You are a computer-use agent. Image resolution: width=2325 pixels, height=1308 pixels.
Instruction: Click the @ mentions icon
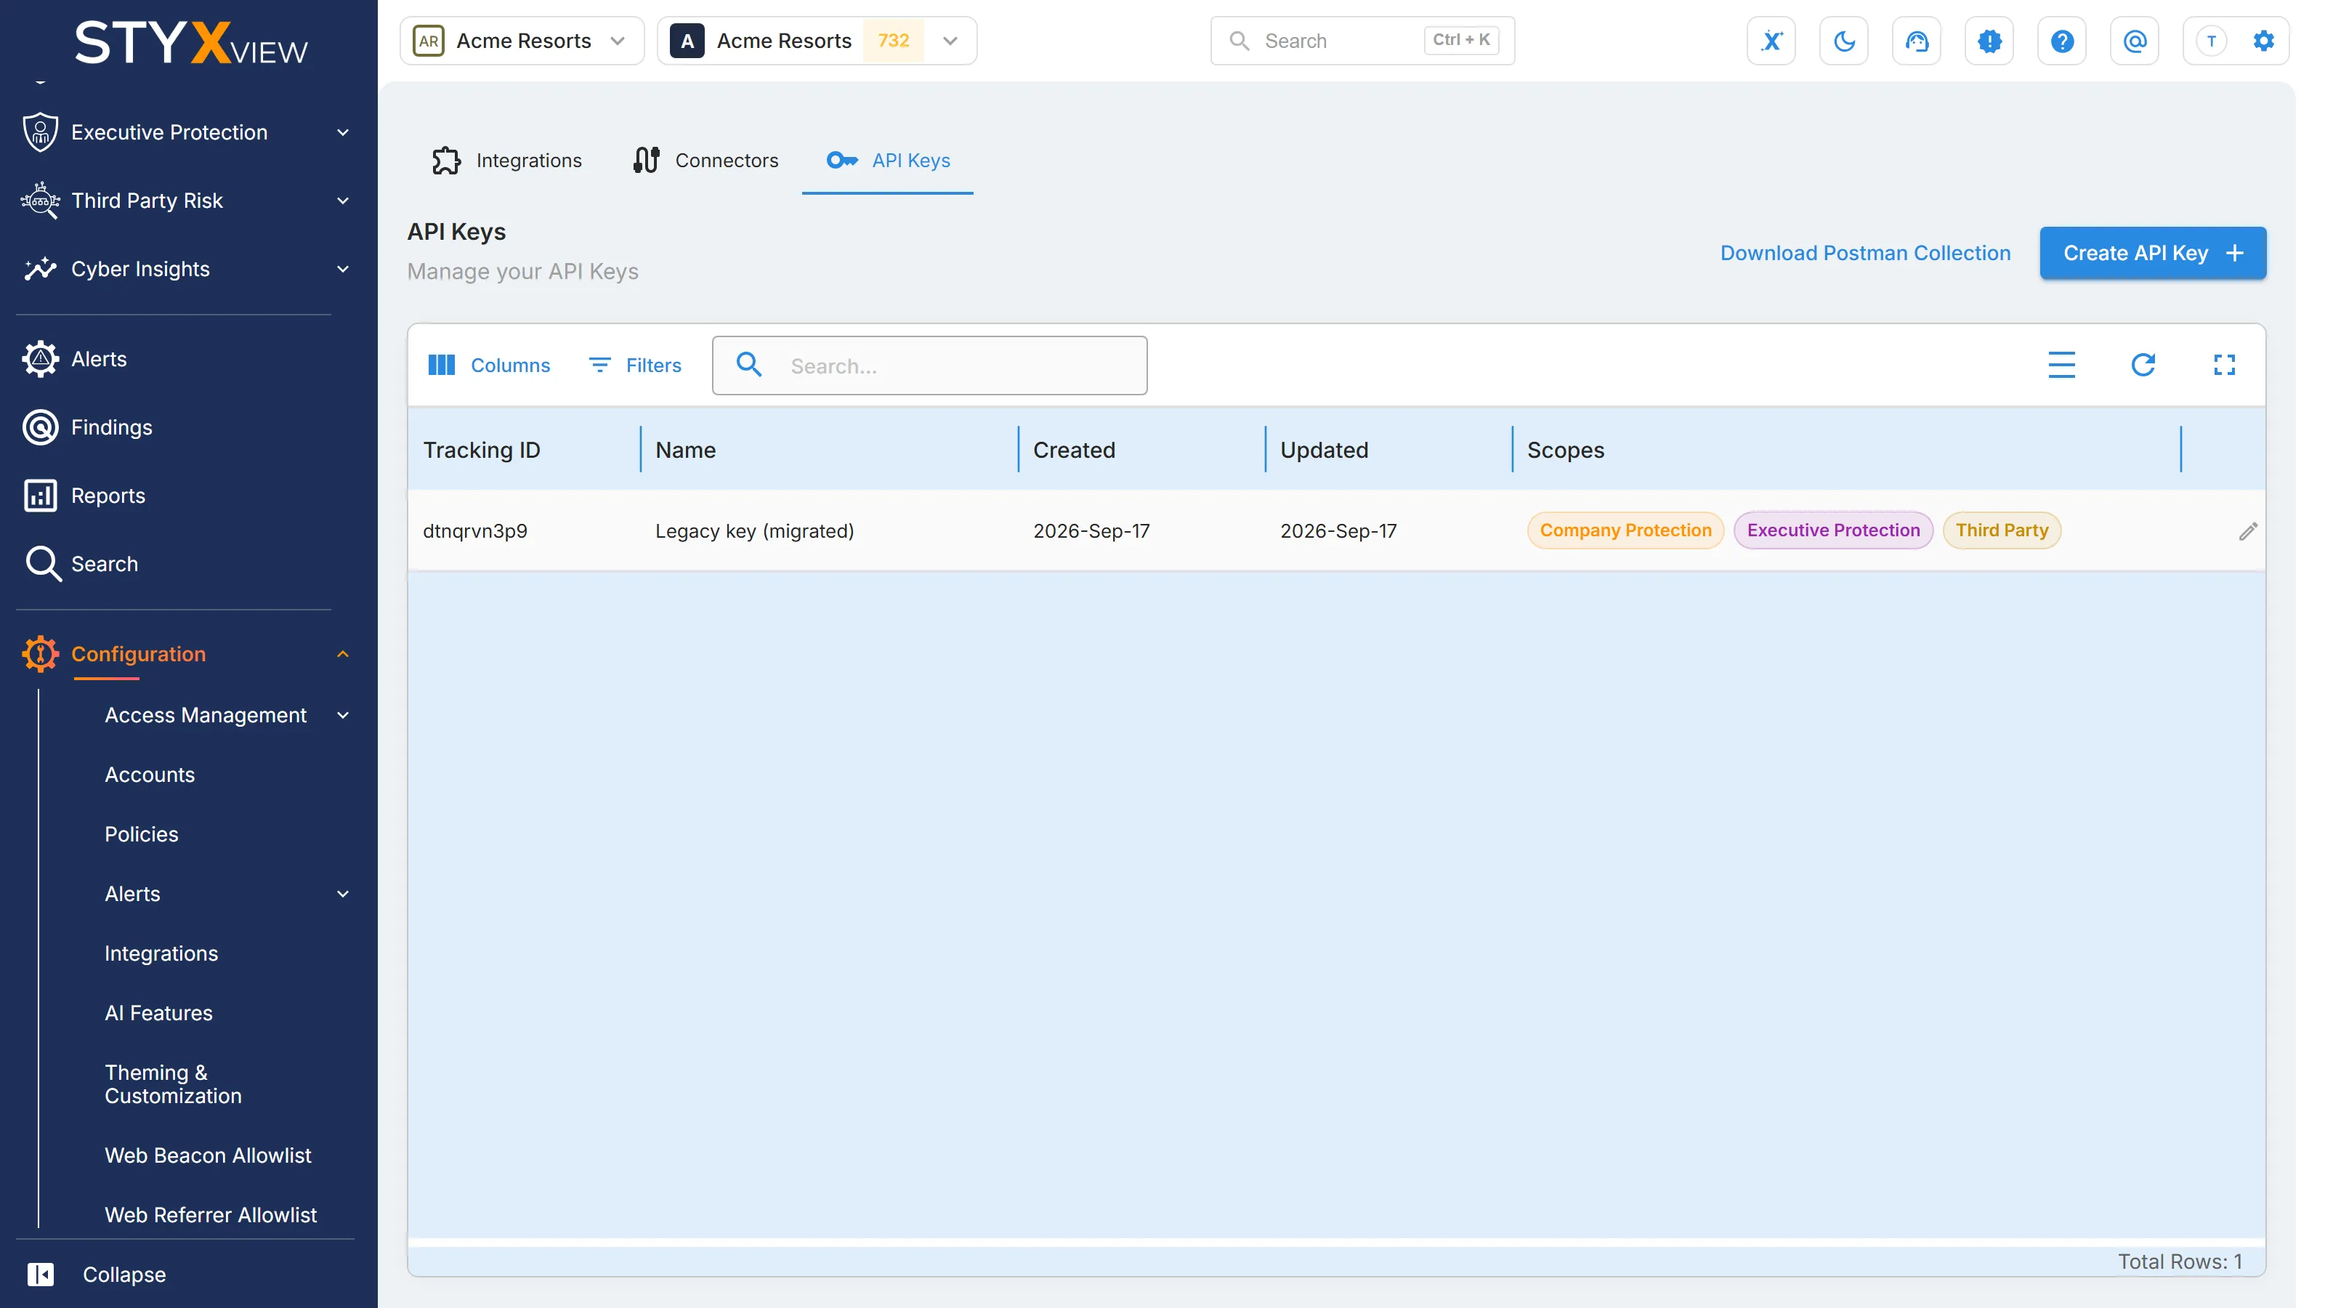[2135, 41]
